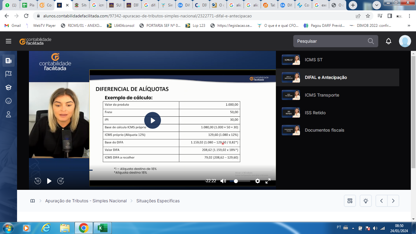The width and height of the screenshot is (416, 234).
Task: Select the DIFAL e Antecipação lesson
Action: point(337,77)
